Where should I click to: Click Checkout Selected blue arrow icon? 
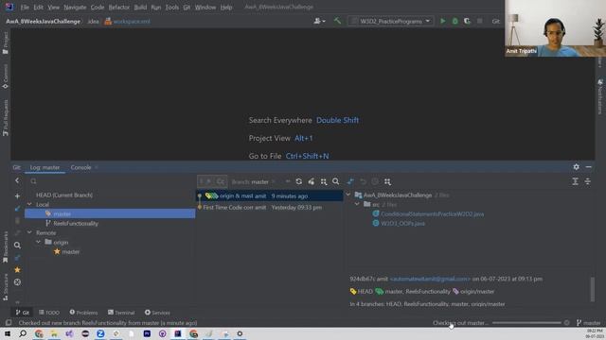click(x=17, y=208)
